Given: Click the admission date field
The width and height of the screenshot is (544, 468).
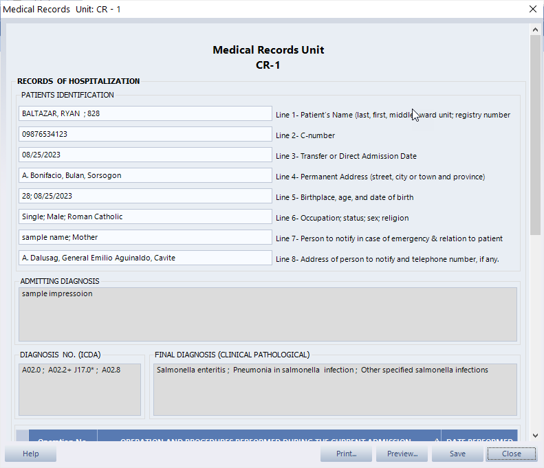Looking at the screenshot, I should 145,155.
